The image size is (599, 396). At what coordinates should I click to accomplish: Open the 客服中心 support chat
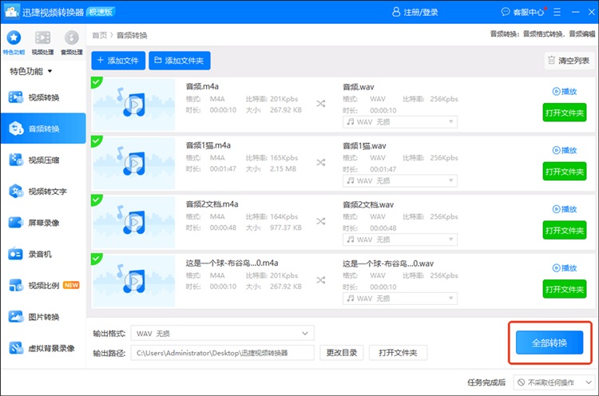(522, 12)
